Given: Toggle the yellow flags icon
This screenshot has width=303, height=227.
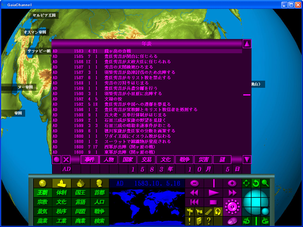Looking at the screenshot, I should click(199, 212).
